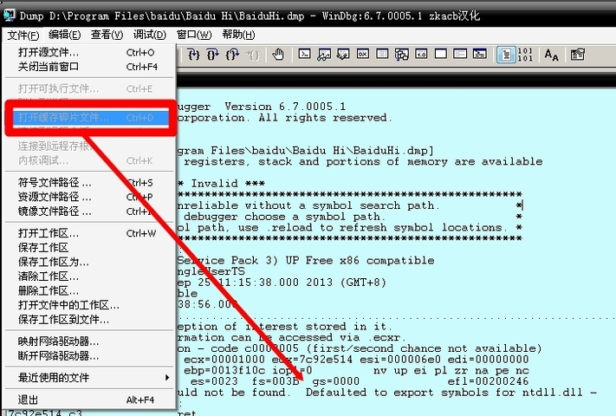The height and width of the screenshot is (416, 616).
Task: Choose 退出 menu entry
Action: (89, 400)
